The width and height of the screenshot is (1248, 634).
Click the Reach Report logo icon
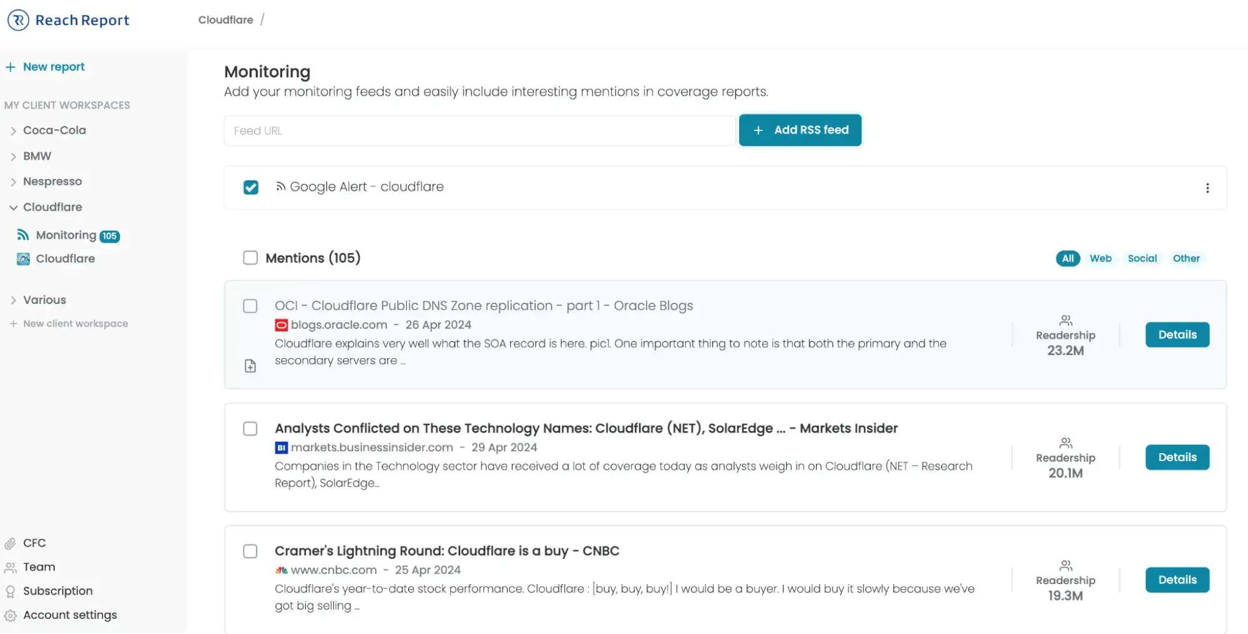pyautogui.click(x=18, y=20)
